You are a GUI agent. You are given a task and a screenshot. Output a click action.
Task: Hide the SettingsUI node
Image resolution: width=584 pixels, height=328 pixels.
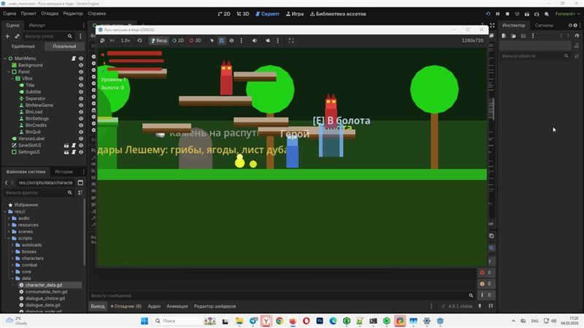[81, 152]
